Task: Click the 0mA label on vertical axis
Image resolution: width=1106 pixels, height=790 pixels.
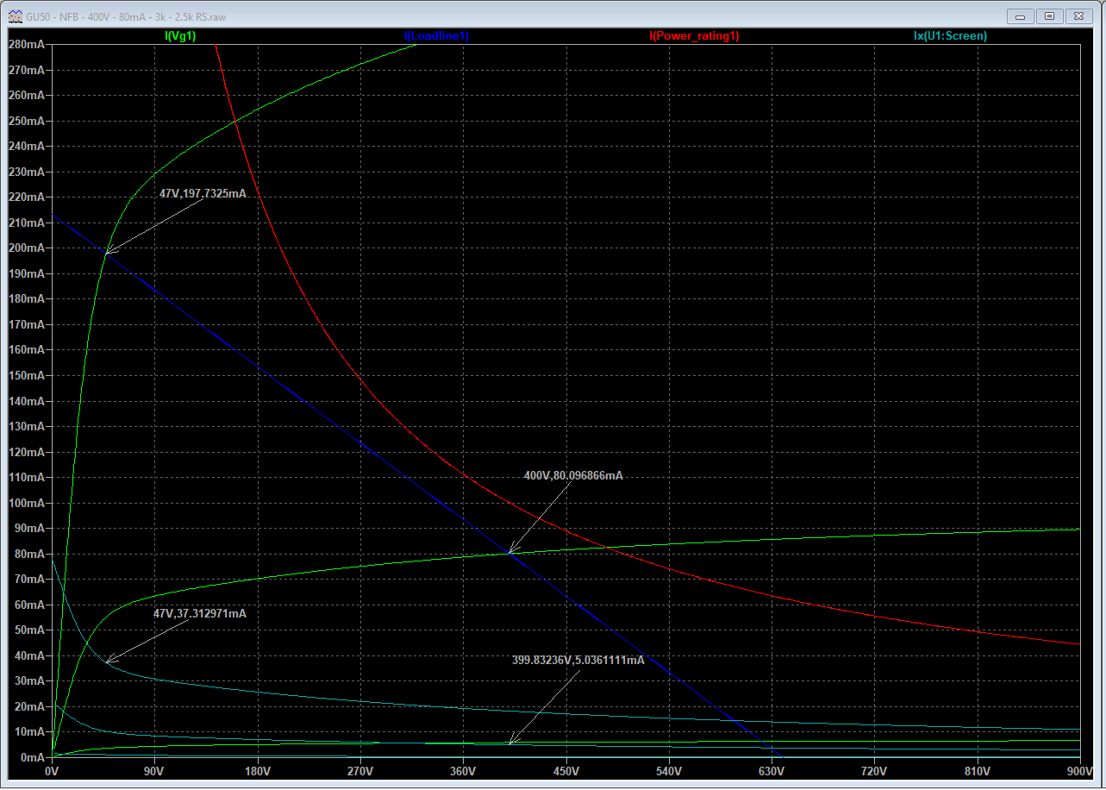Action: [x=31, y=757]
